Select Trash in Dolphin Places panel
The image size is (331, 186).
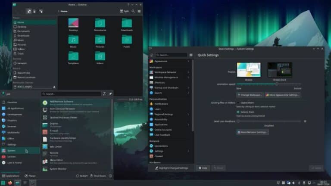point(34,53)
